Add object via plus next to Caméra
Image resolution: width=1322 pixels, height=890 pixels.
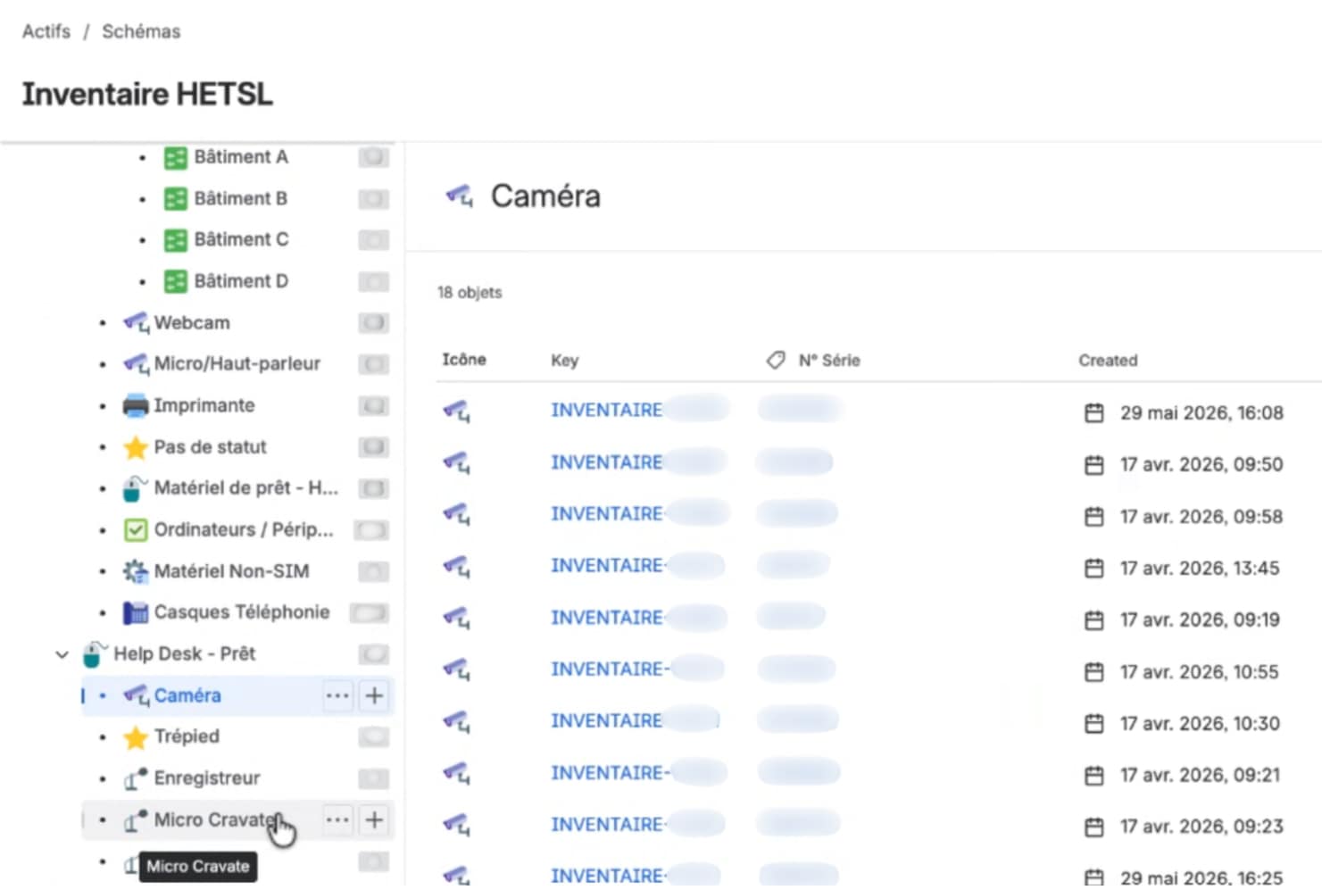click(375, 695)
